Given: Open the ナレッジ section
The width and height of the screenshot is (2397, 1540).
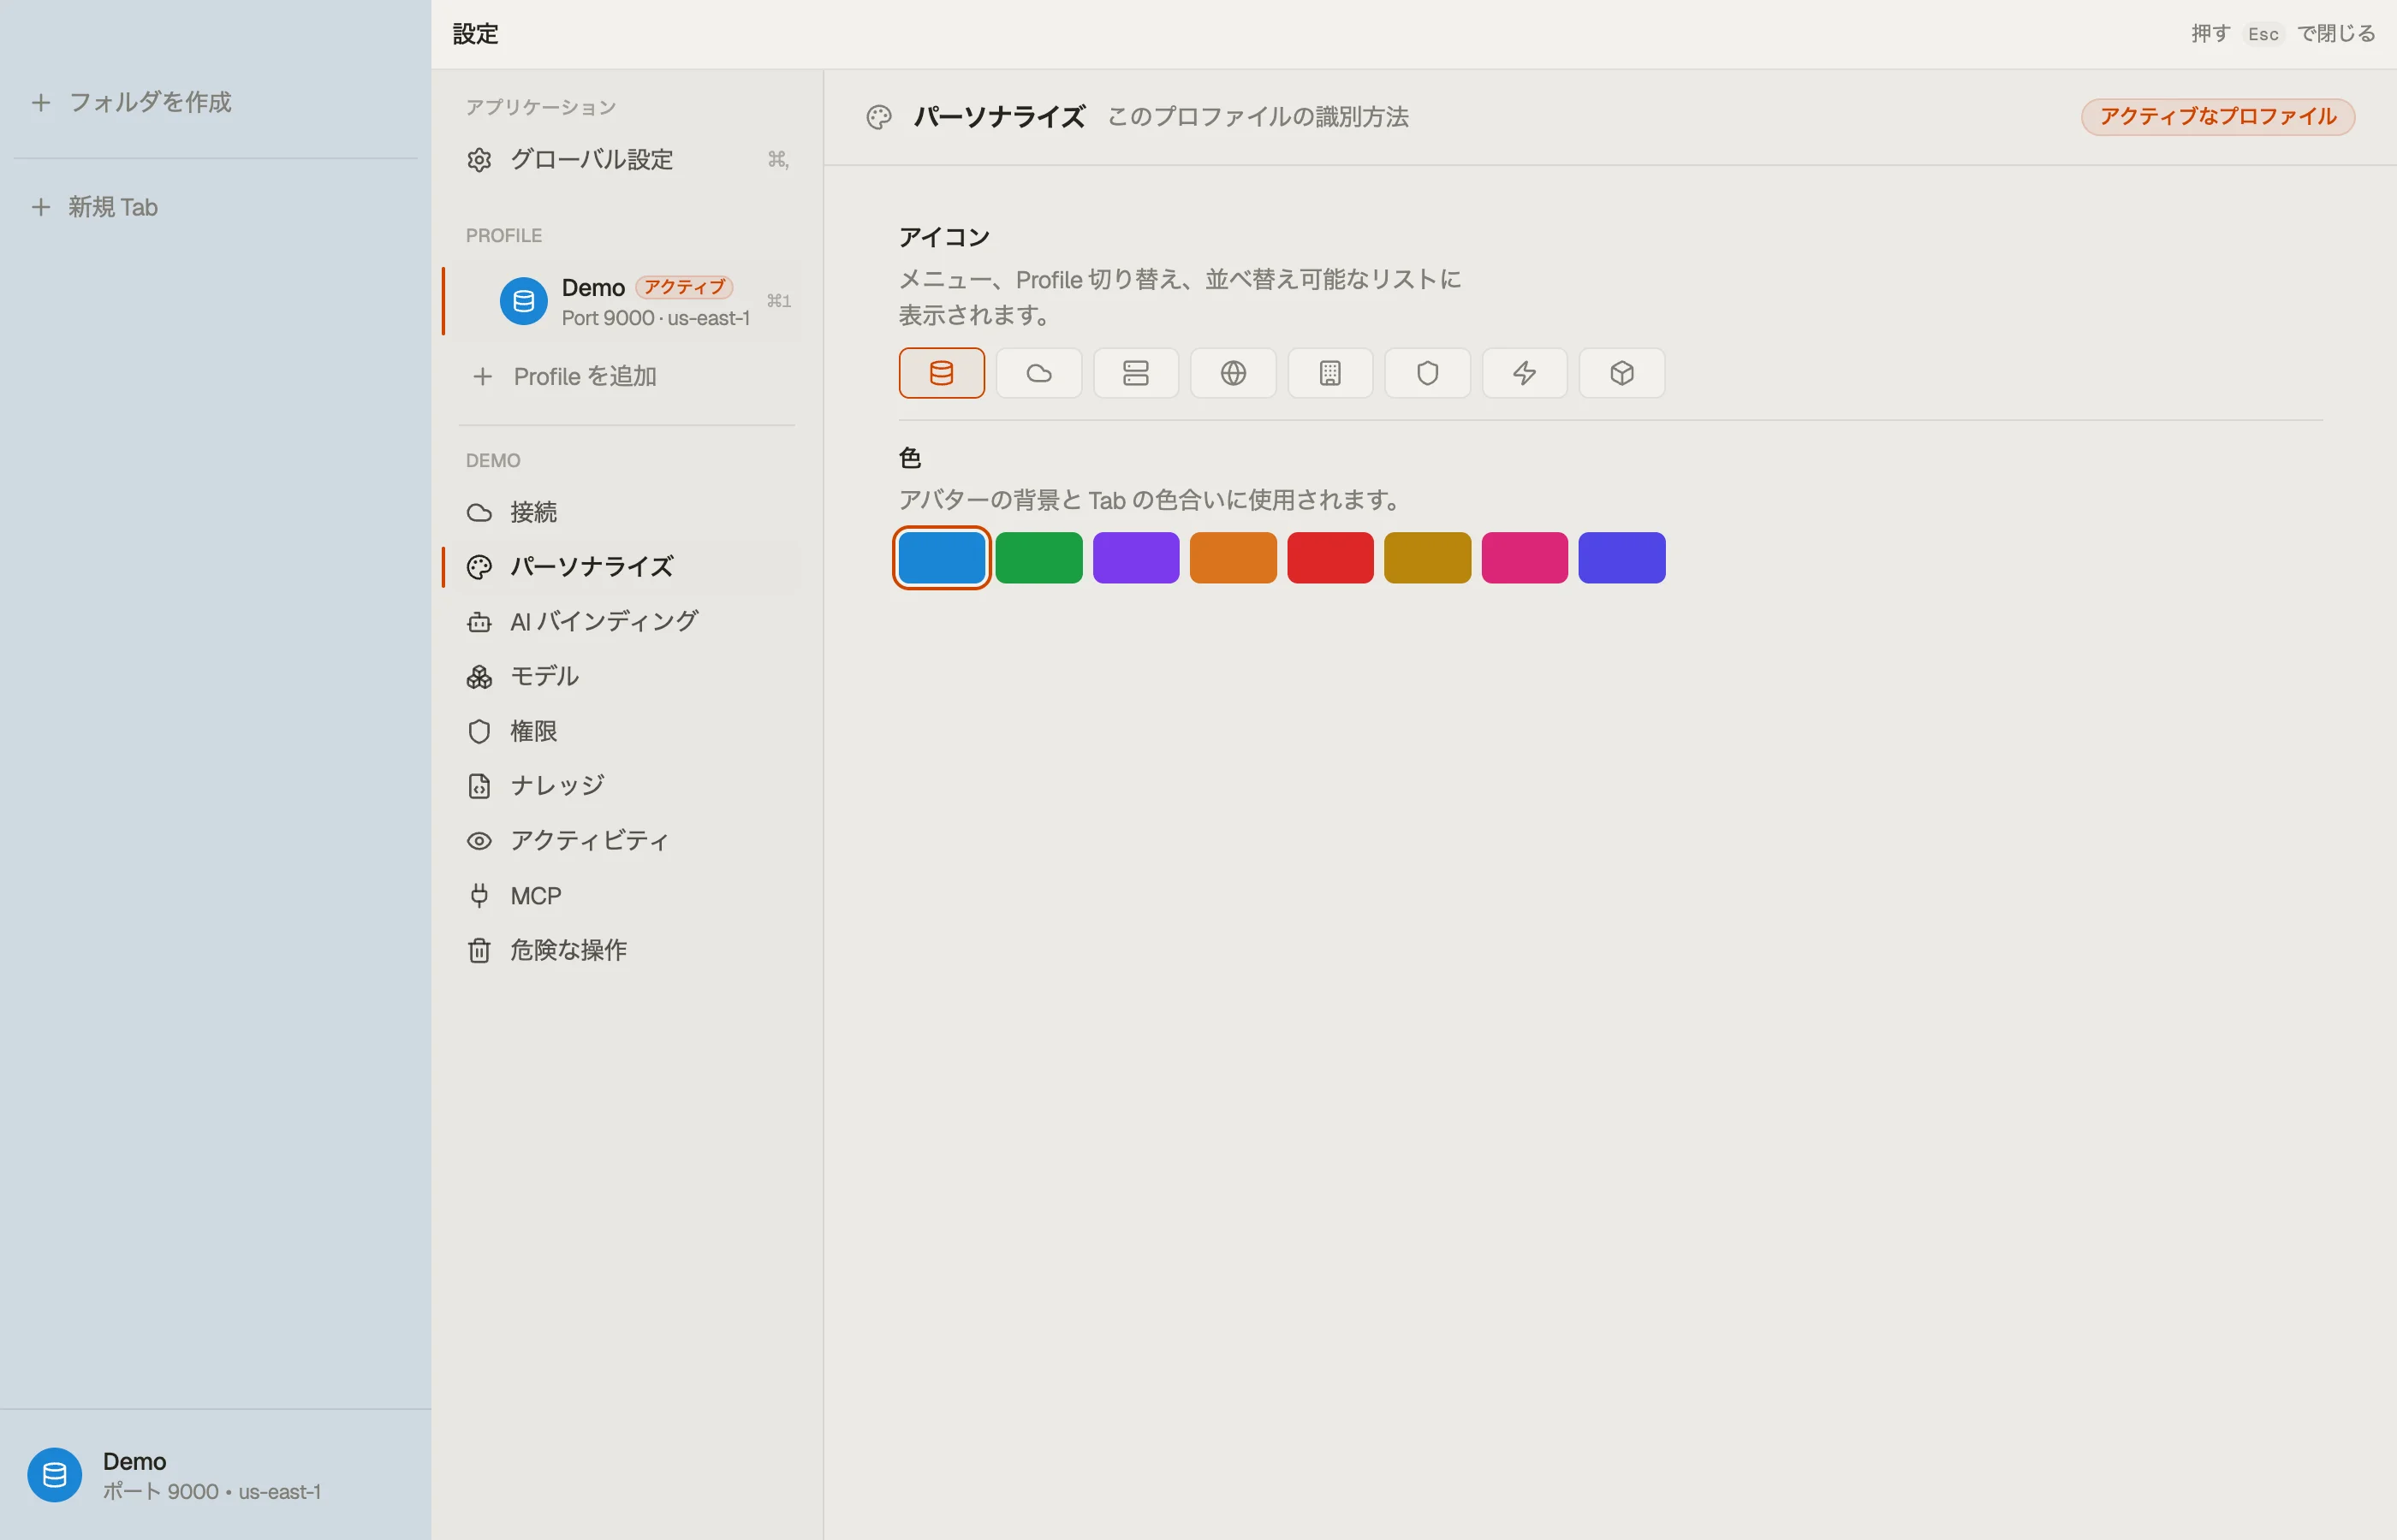Looking at the screenshot, I should pyautogui.click(x=627, y=786).
